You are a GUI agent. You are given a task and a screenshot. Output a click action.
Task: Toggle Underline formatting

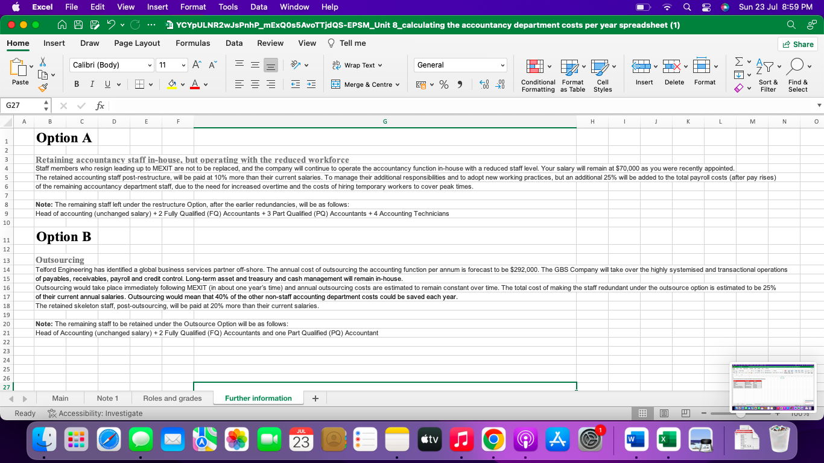108,84
